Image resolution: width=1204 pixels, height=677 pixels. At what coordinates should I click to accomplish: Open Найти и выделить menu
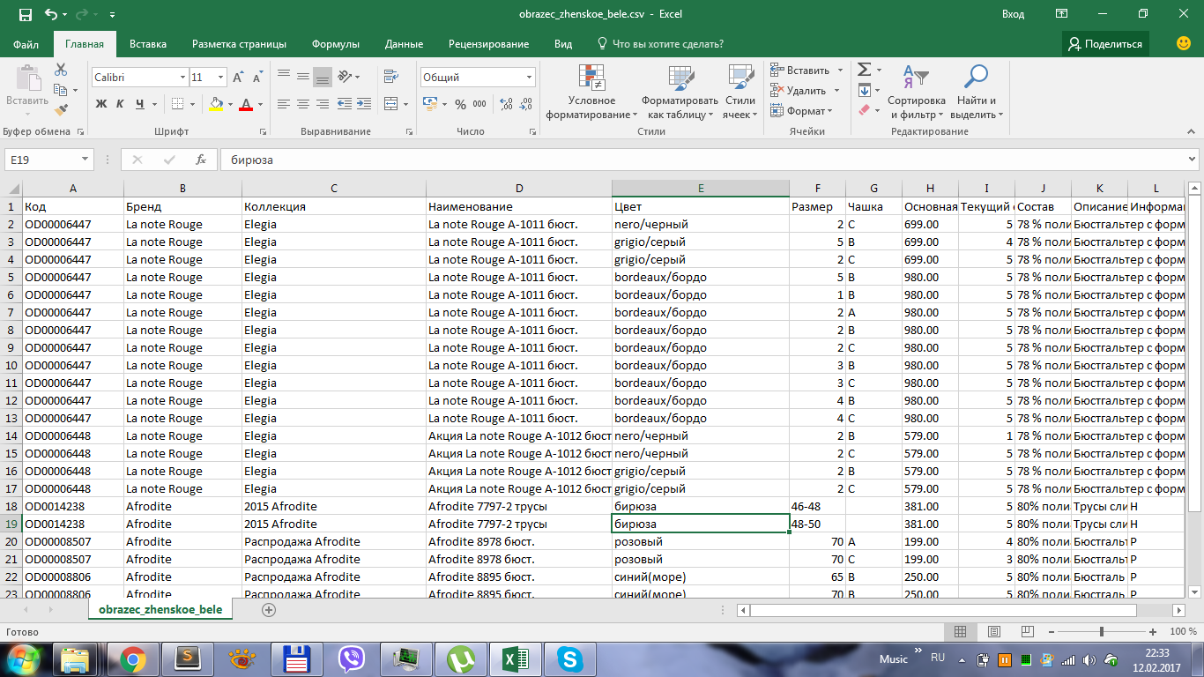click(x=977, y=93)
